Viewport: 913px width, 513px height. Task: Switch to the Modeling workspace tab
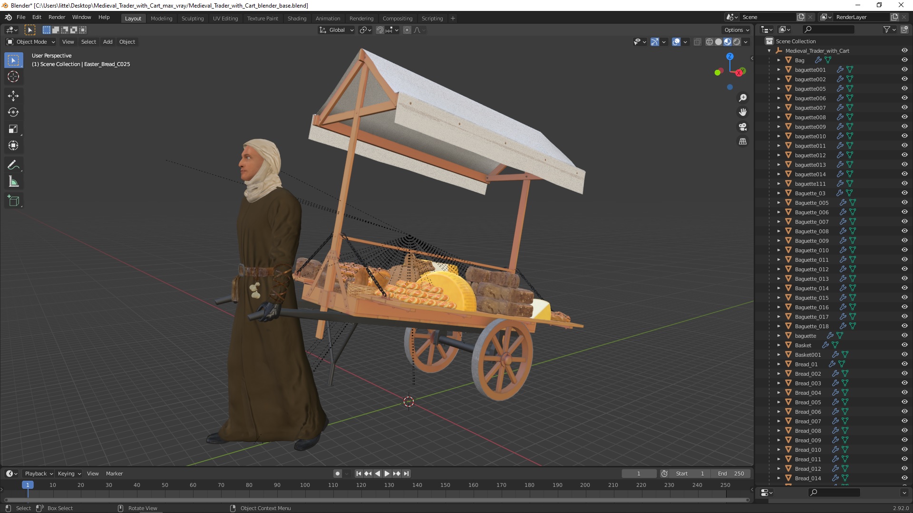[x=161, y=19]
